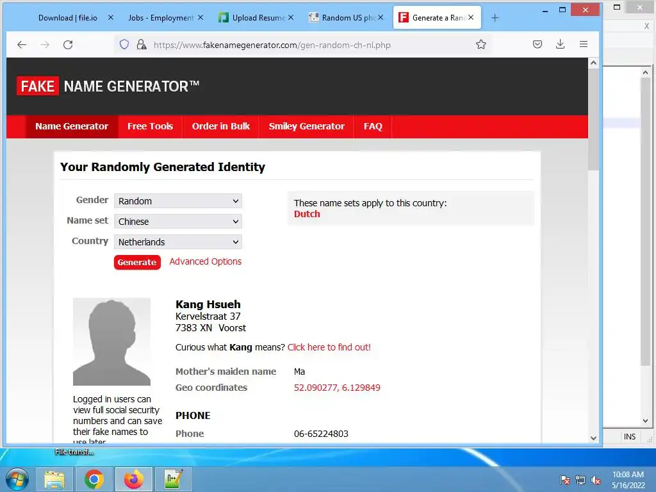
Task: Open tracking protection shield icon
Action: click(x=124, y=44)
